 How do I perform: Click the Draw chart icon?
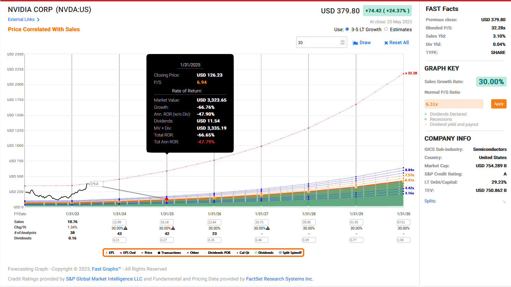click(355, 43)
